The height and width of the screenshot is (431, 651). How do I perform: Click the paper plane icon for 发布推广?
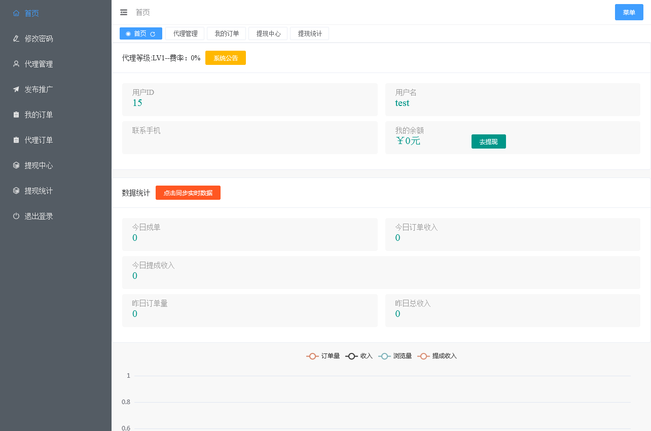click(x=16, y=89)
